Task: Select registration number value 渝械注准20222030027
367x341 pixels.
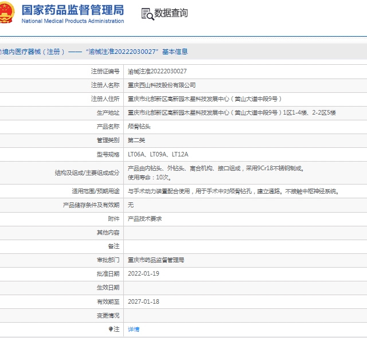Action: point(157,71)
